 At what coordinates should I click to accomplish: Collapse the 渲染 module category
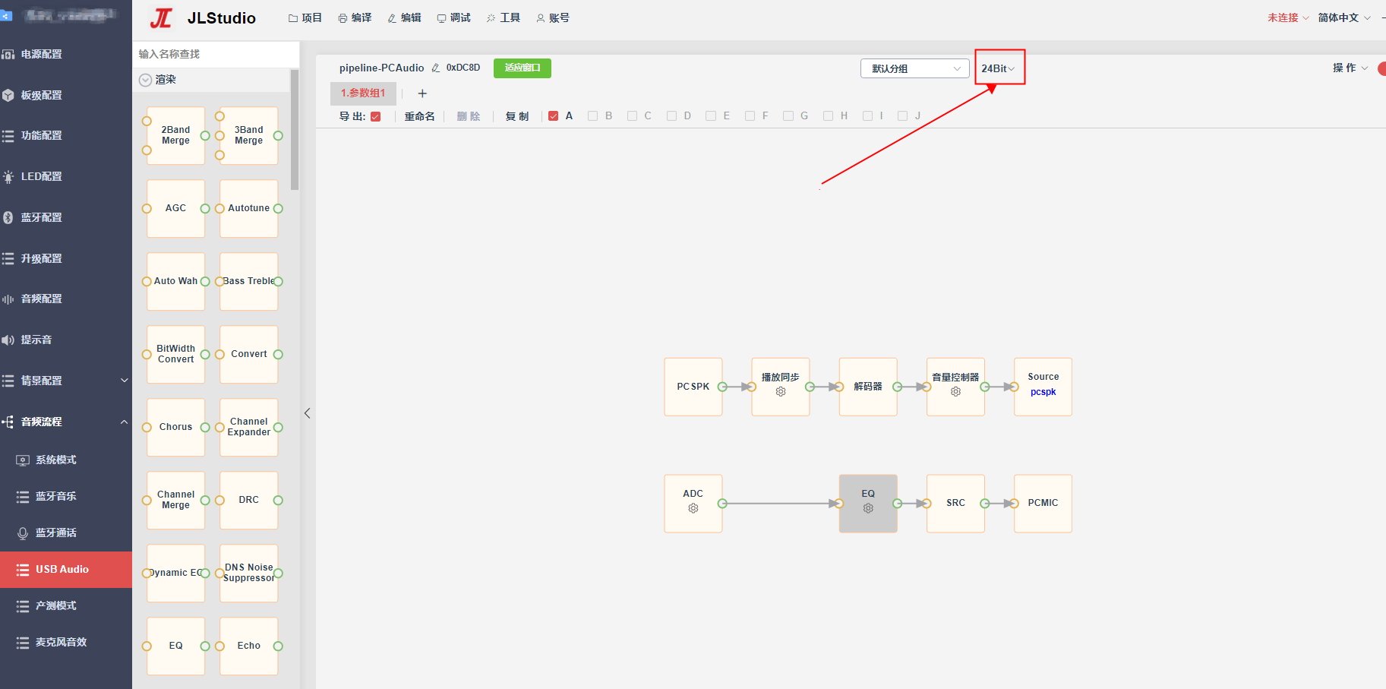pos(146,80)
